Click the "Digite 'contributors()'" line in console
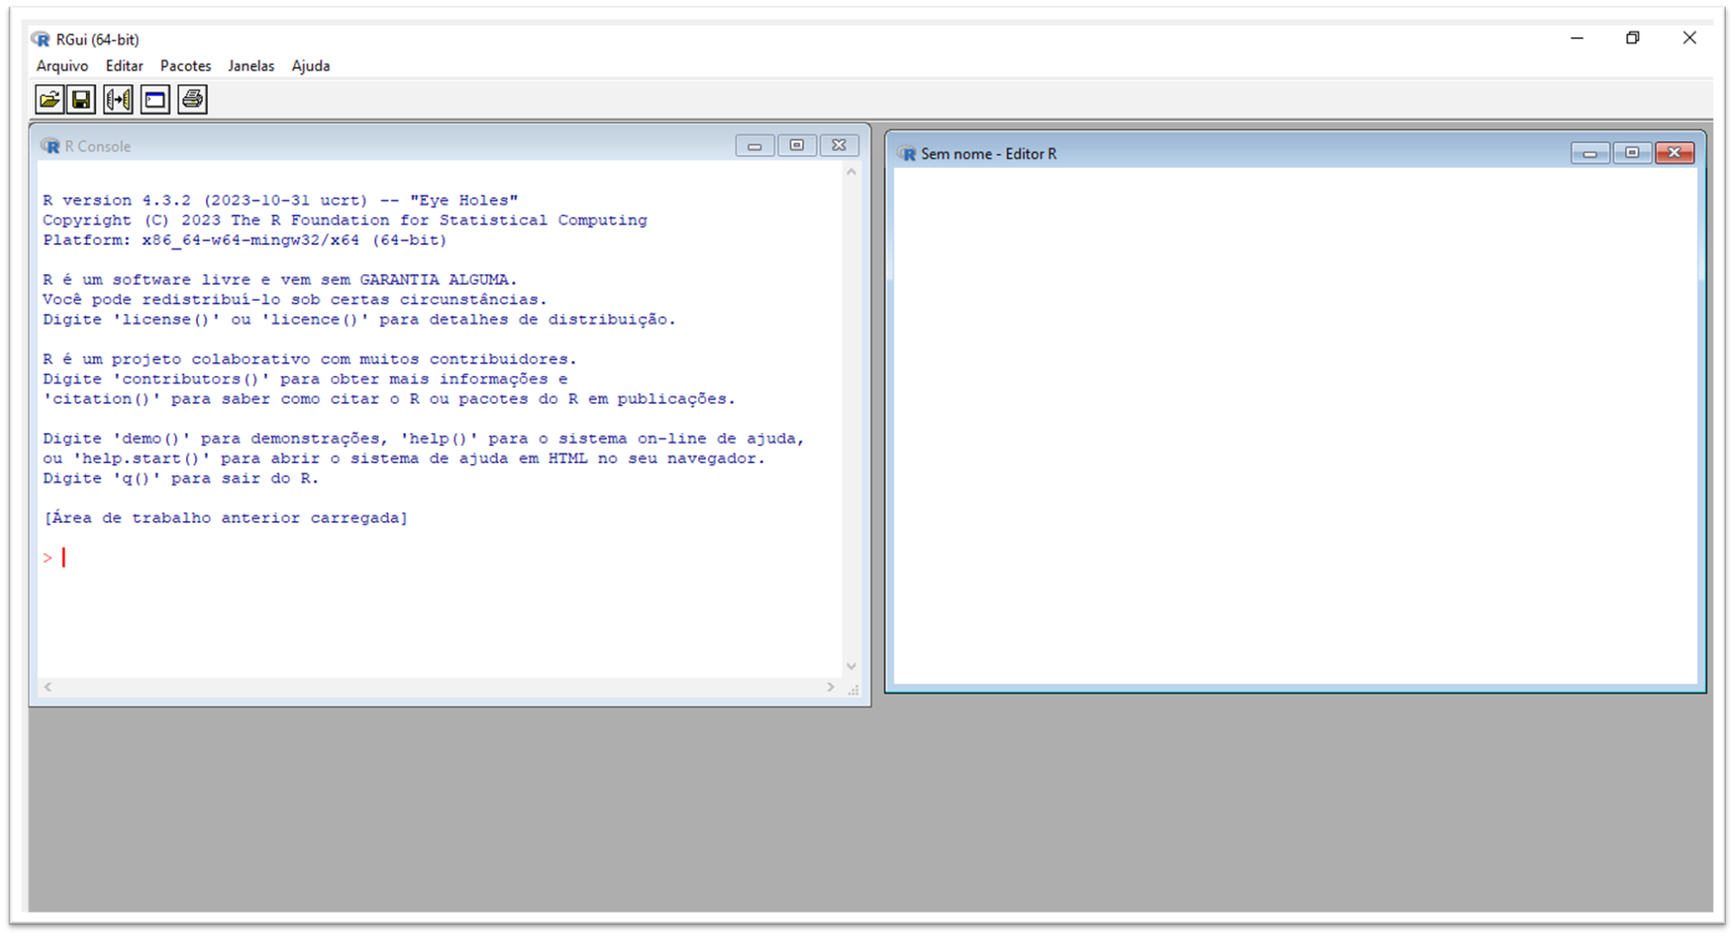 [305, 379]
